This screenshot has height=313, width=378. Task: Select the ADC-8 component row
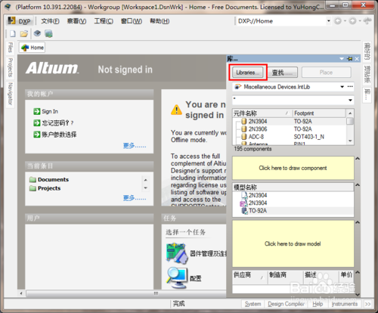[x=290, y=137]
